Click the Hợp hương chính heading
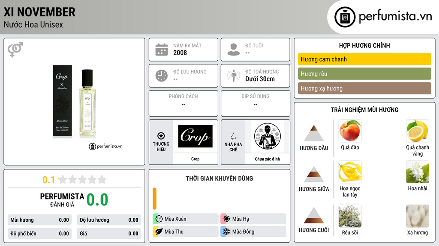Viewport: 439px width, 246px height. click(x=364, y=45)
